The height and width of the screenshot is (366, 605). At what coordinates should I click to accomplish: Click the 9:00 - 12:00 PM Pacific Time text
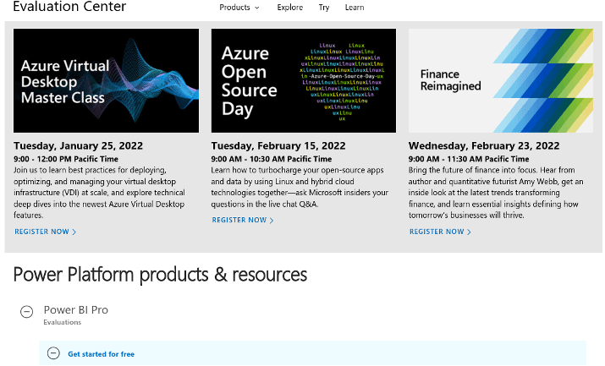(x=66, y=159)
